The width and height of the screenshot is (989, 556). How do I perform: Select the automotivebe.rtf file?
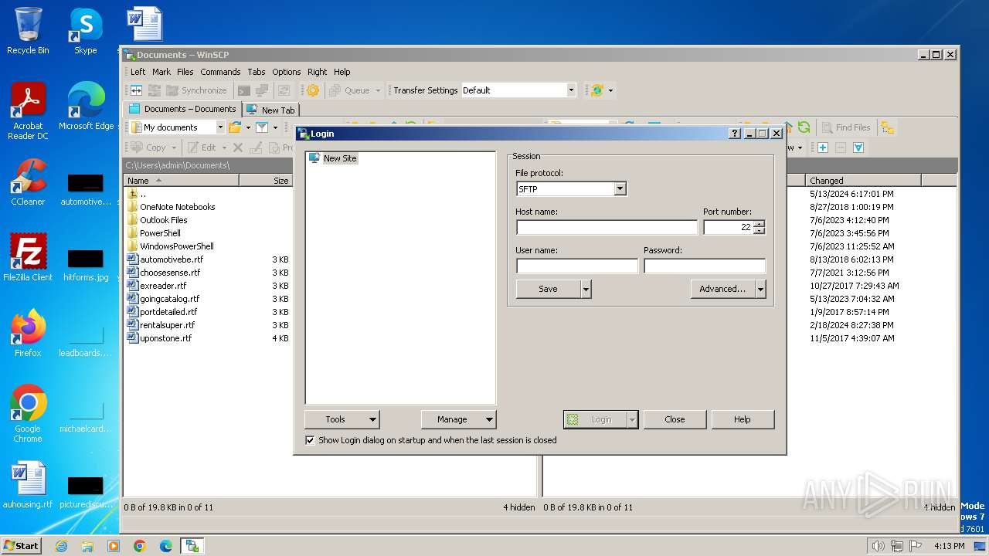(172, 259)
